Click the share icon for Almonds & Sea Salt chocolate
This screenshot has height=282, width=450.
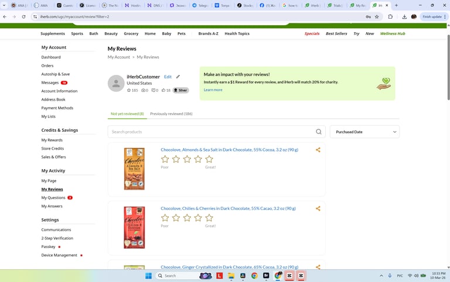point(318,150)
